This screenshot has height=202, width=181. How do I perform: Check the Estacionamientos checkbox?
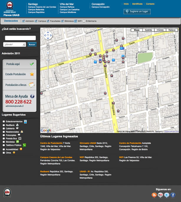point(4,121)
